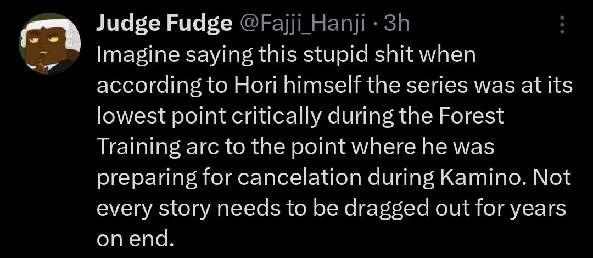Open the @Fajji_Hanji handle link
This screenshot has width=593, height=258.
pos(301,25)
